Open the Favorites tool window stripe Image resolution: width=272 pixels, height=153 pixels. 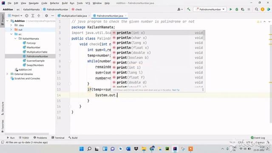[x=3, y=126]
